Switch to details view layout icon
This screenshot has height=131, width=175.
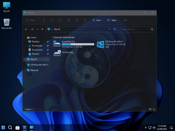coord(150,109)
